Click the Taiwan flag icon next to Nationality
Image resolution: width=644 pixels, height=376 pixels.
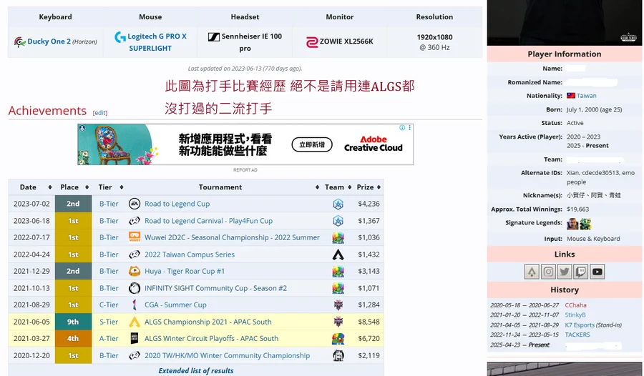click(571, 96)
